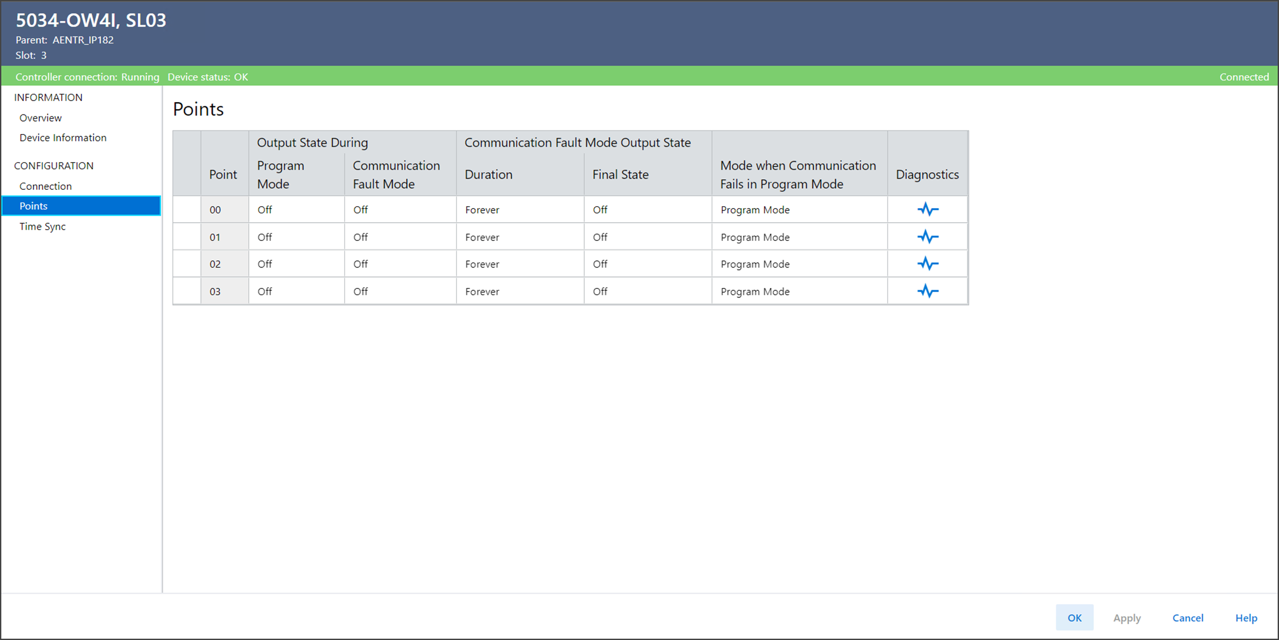The image size is (1279, 640).
Task: Open the Overview page
Action: (41, 118)
